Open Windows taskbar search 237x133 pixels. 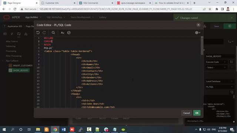point(13,130)
